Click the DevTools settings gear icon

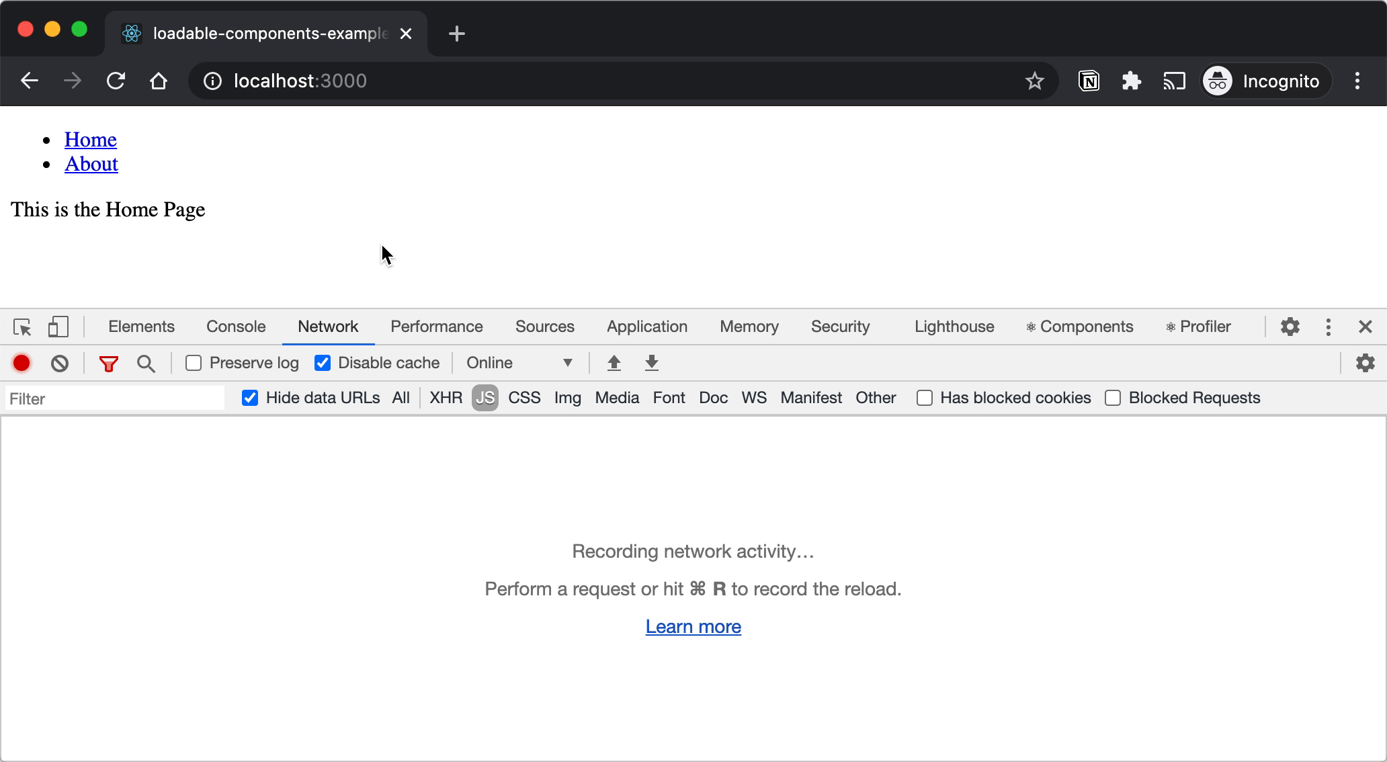1290,327
